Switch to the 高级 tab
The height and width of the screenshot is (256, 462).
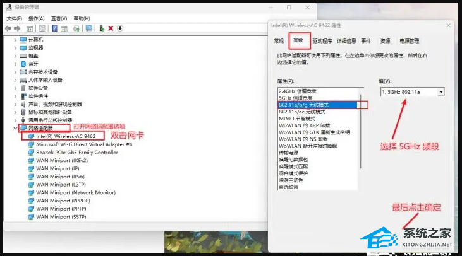[298, 40]
